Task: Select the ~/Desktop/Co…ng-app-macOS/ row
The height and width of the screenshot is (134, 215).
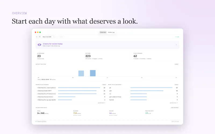Action: tap(71, 100)
